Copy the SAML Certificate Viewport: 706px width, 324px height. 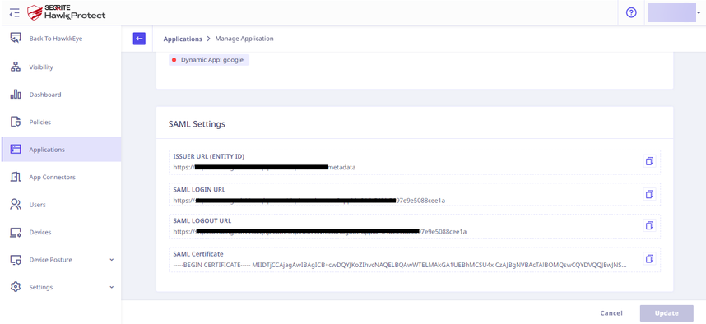(x=649, y=259)
